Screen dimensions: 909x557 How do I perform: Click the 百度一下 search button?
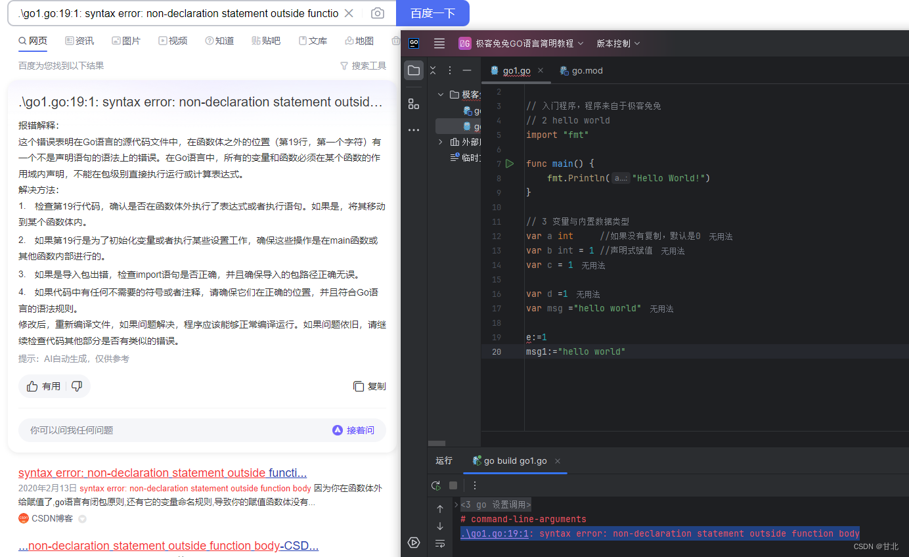[433, 13]
